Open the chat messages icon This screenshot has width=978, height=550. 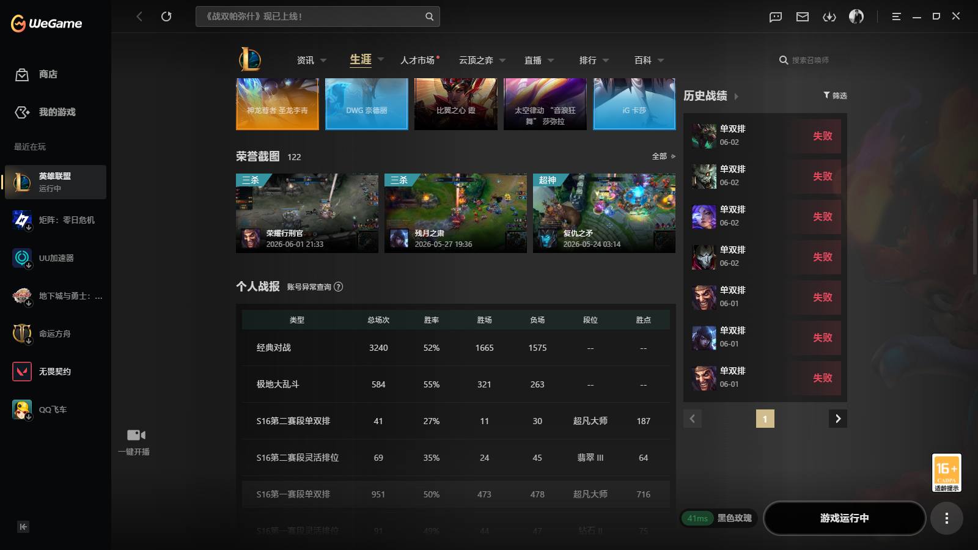pos(776,16)
